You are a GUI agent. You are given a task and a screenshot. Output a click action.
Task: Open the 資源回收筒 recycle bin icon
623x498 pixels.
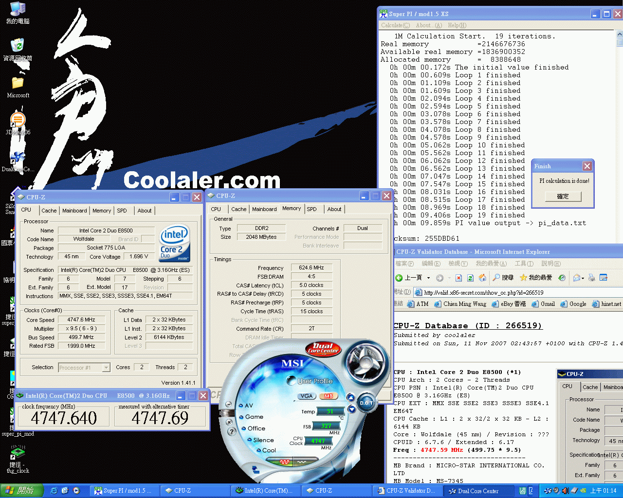point(18,50)
